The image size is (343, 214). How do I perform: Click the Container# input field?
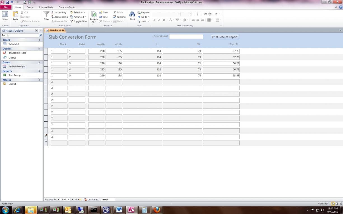(x=186, y=37)
